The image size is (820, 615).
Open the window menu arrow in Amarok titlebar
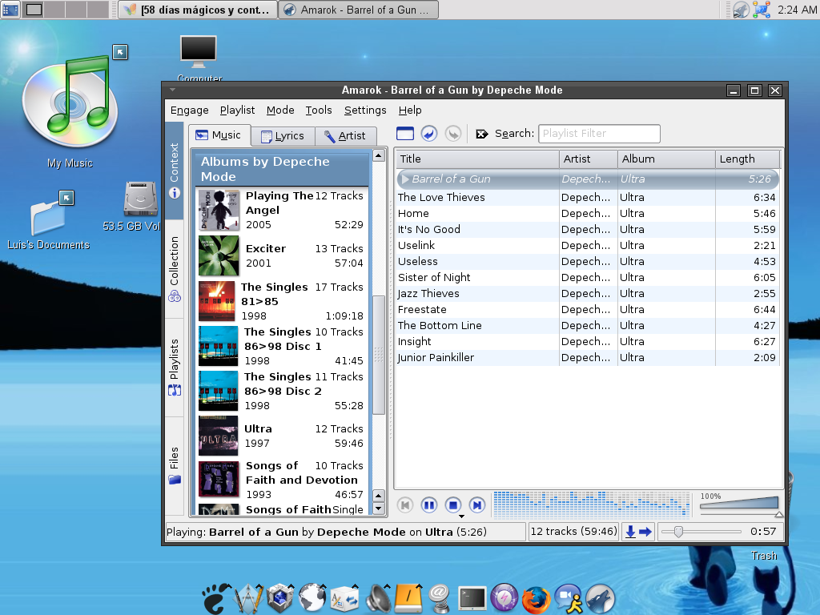[x=173, y=90]
